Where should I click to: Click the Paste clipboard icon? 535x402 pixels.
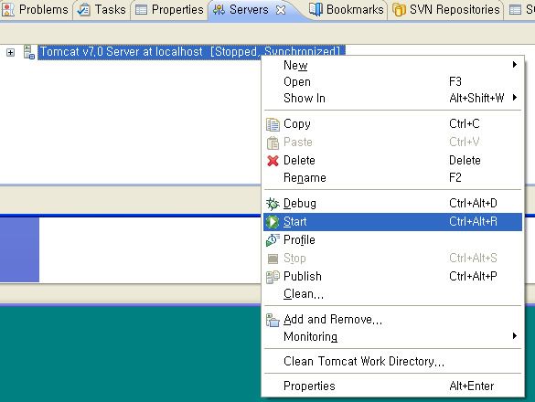tap(273, 143)
